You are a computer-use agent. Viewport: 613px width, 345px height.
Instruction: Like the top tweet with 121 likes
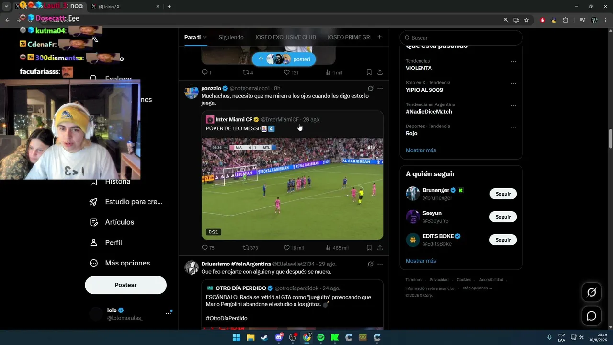click(x=291, y=72)
